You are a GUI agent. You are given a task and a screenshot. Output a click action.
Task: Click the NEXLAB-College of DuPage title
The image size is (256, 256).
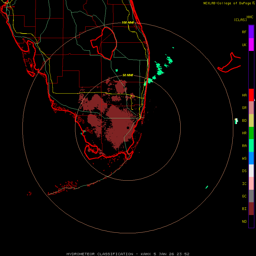pyautogui.click(x=227, y=3)
